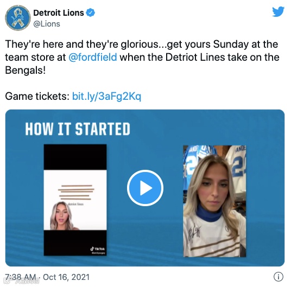Open the 7:38 AM timestamp

21,277
